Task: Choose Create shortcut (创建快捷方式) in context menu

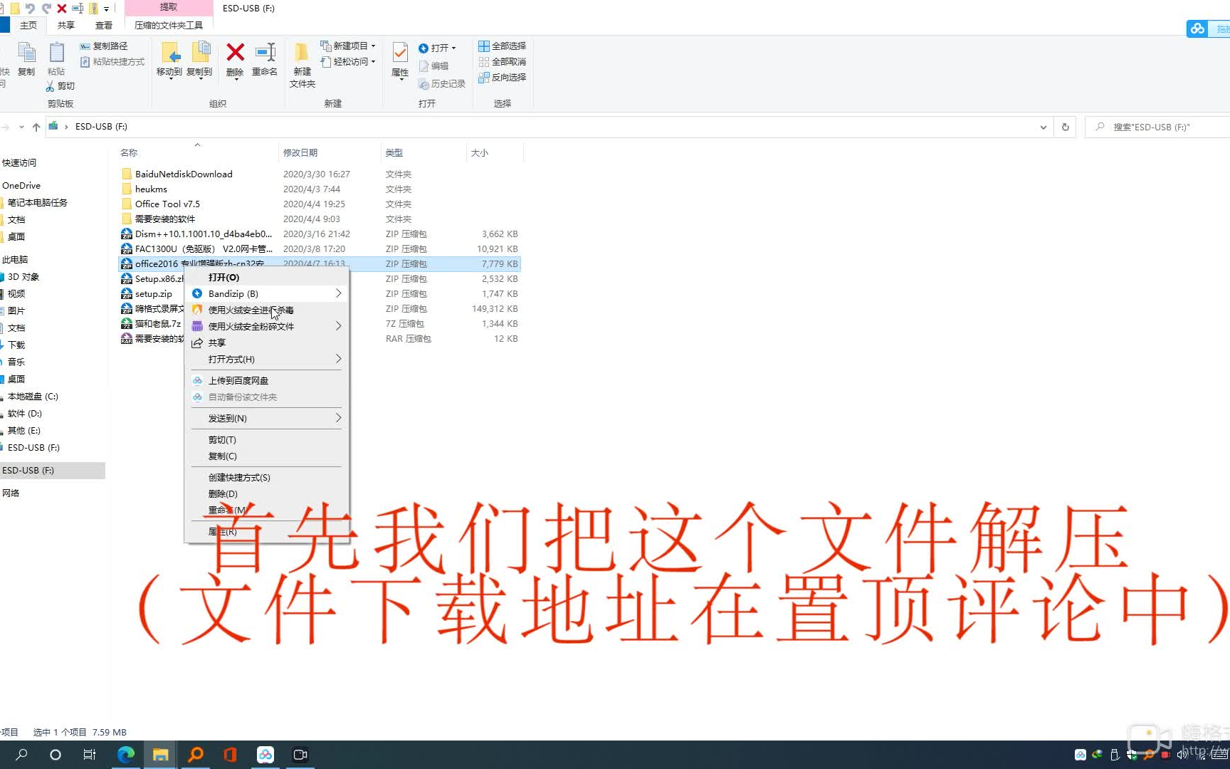Action: [267, 478]
